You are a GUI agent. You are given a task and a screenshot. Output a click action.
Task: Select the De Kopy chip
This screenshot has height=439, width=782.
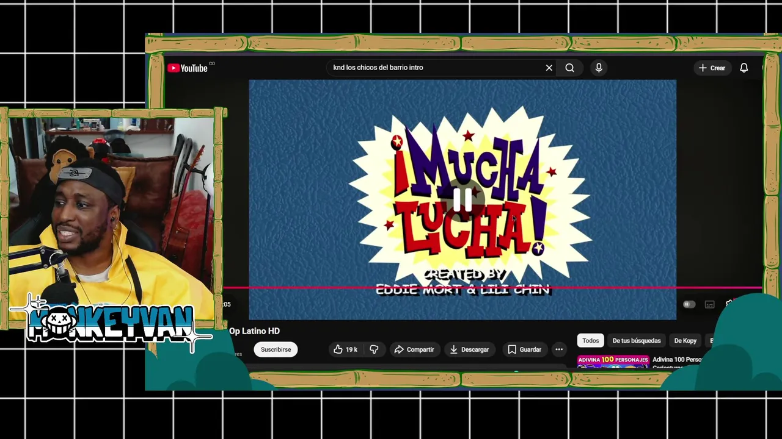tap(685, 341)
